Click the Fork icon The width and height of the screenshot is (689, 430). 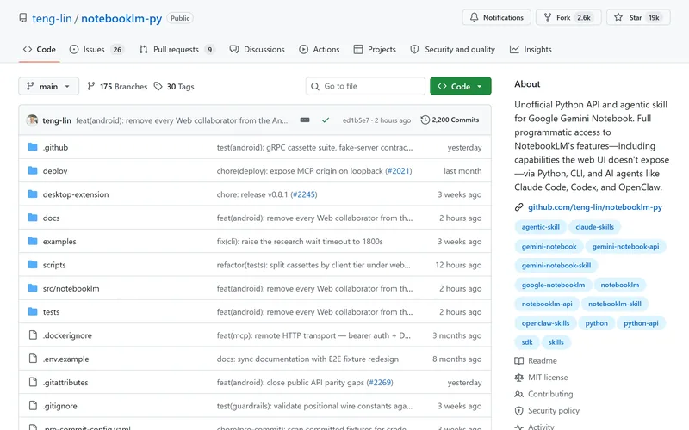point(548,17)
